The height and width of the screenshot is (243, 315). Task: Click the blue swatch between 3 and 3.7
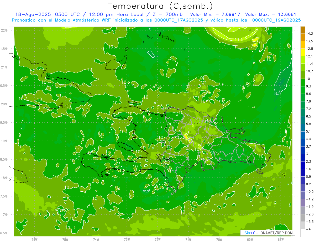pos(303,150)
